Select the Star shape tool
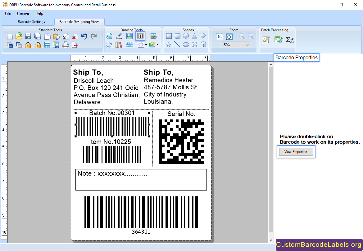Viewport: 363px width, 251px height. (x=169, y=45)
